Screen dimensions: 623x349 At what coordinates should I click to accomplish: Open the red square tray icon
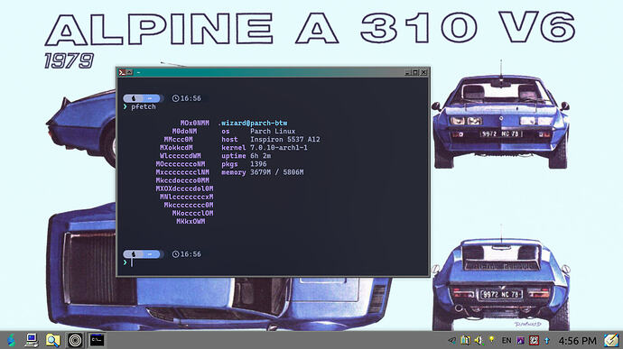[x=534, y=341]
